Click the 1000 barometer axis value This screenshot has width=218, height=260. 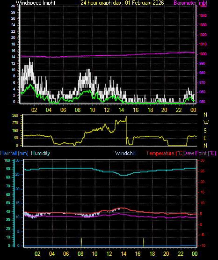203,54
